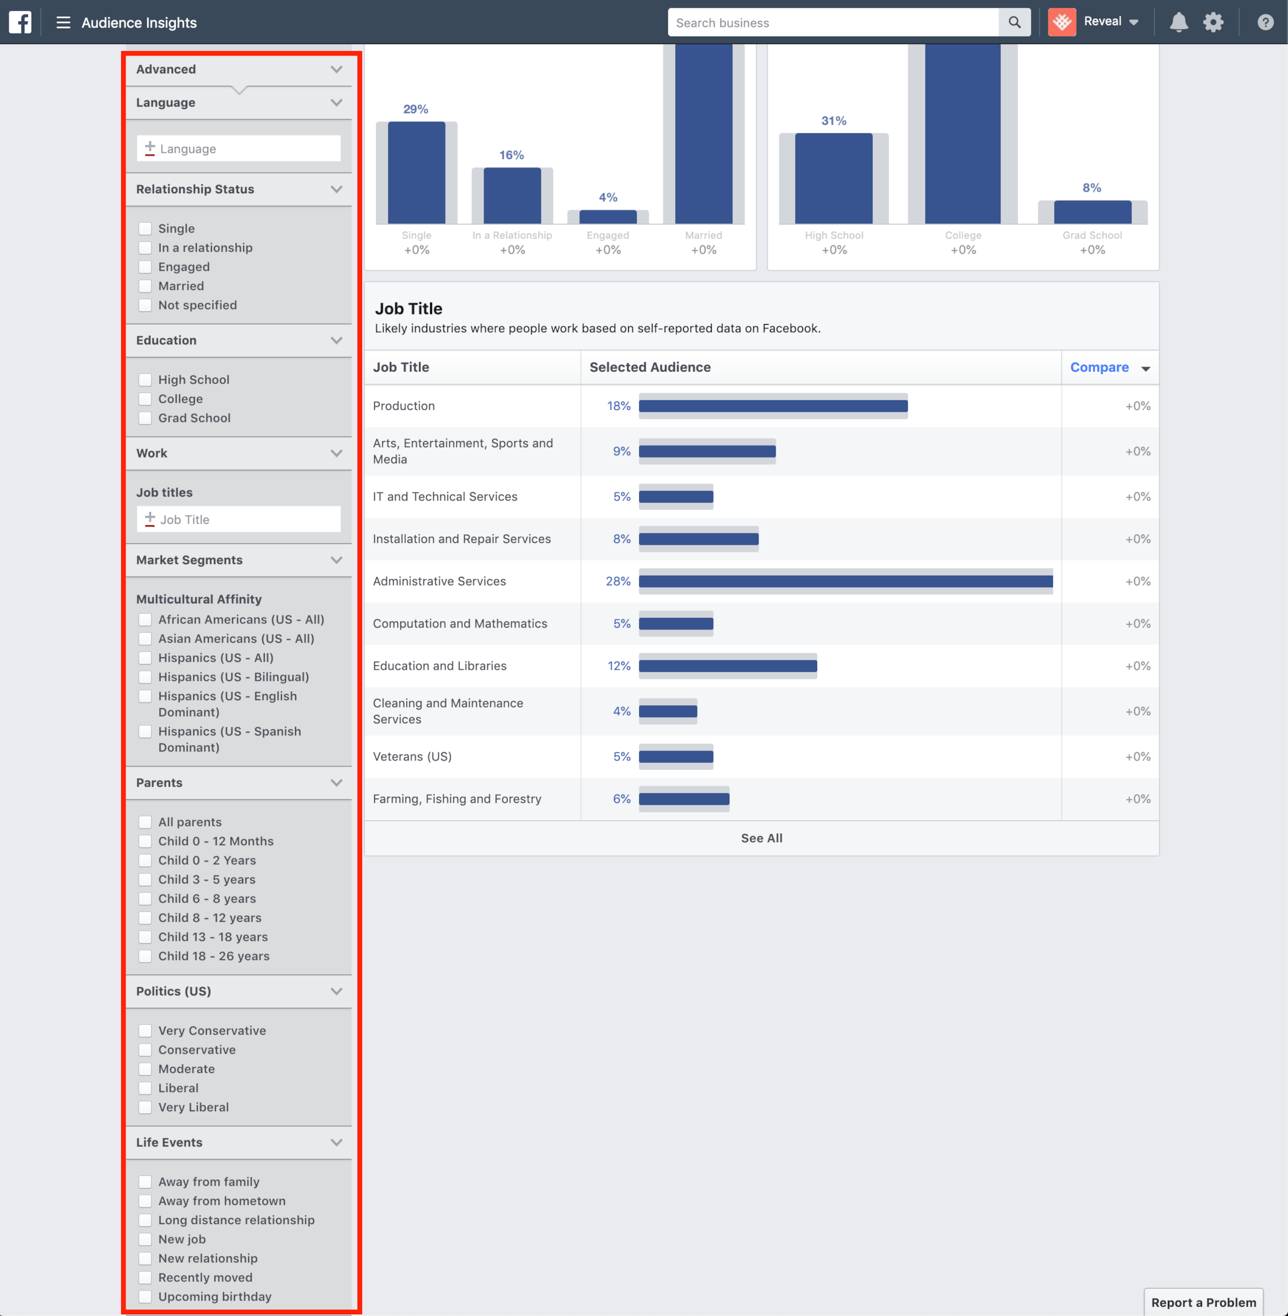Tick the Very Liberal politics checkbox

(x=145, y=1107)
